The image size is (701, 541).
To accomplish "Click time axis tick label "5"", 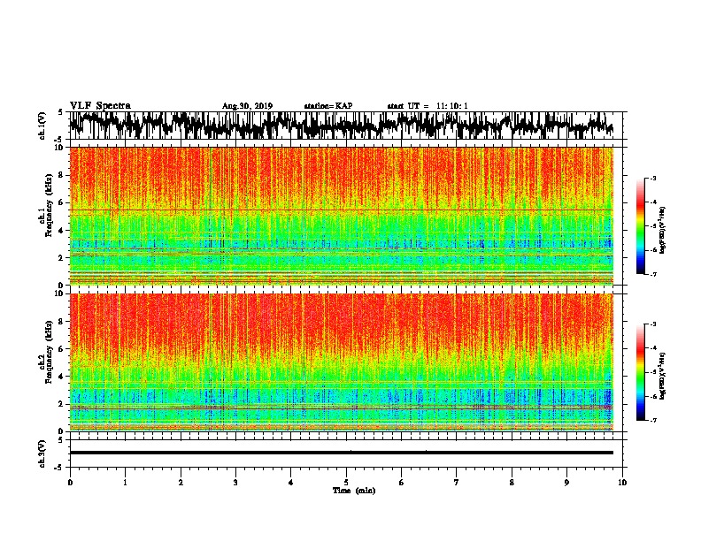I will coord(346,483).
